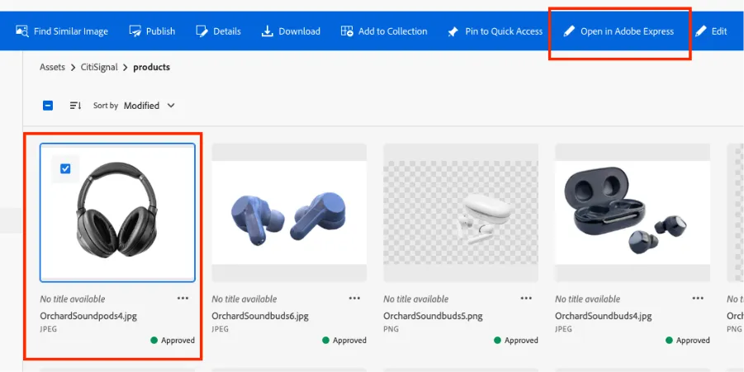The width and height of the screenshot is (744, 372).
Task: Click 'No title available' above OrchardSoundbuds6.jpg
Action: [244, 299]
